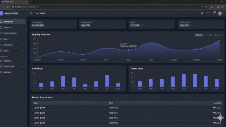Viewport: 226px width, 127px height.
Task: Expand the chevron next to user avatar
Action: click(224, 13)
